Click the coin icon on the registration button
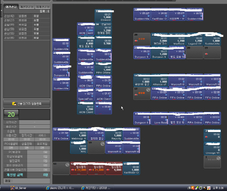The image size is (227, 191). point(14,104)
